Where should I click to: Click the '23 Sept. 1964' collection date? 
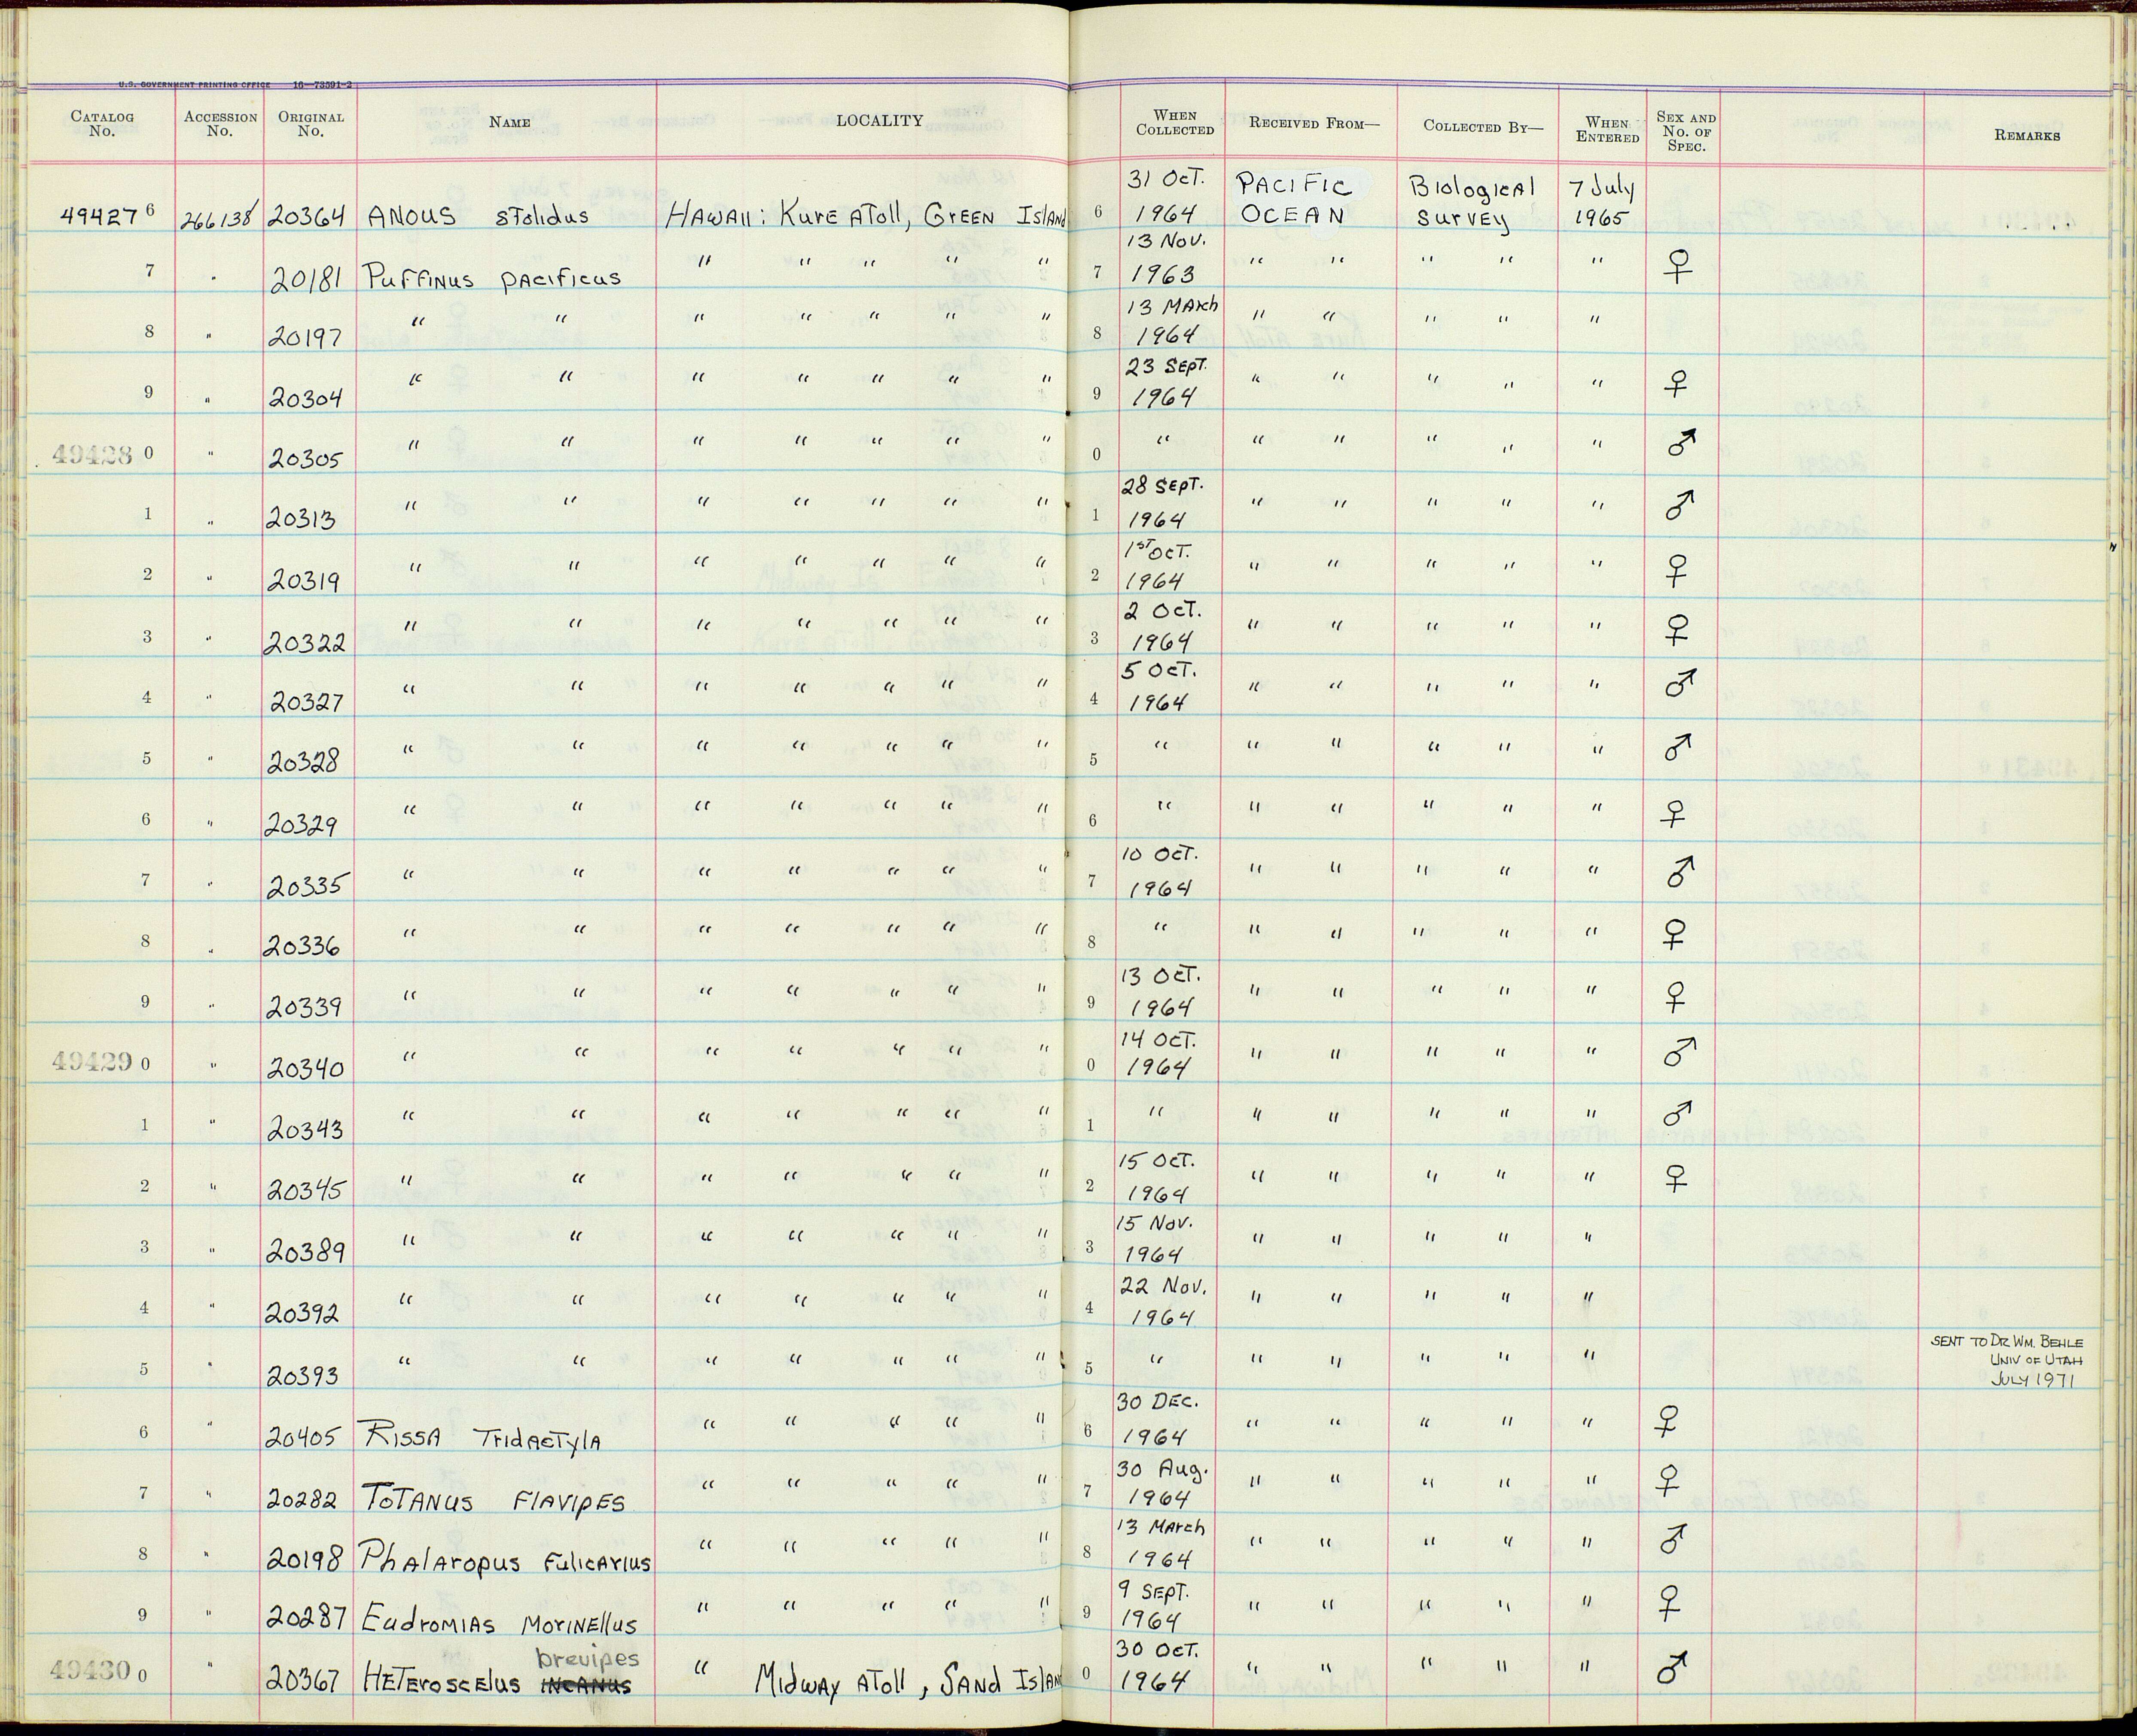(1167, 382)
